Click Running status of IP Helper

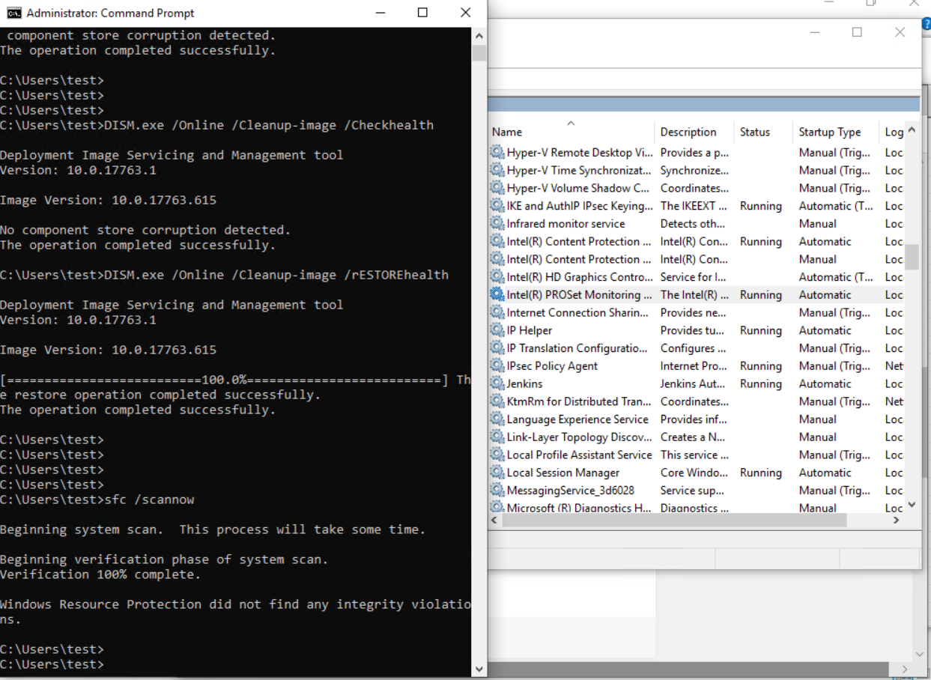760,330
